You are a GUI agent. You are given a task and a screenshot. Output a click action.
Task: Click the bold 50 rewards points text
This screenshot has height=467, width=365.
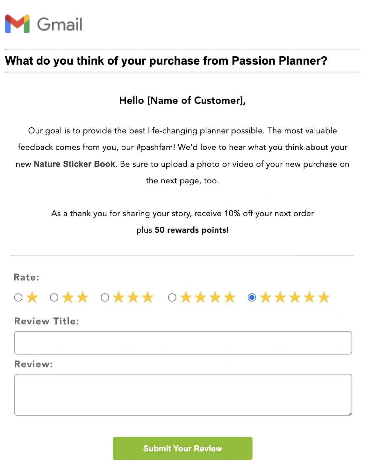click(191, 230)
